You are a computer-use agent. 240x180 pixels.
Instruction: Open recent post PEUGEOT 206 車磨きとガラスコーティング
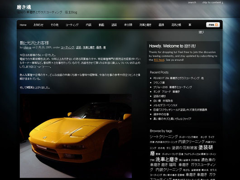(178, 78)
